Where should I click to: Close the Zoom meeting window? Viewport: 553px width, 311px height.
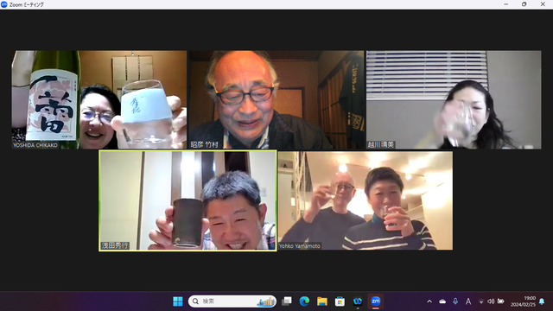(x=543, y=4)
